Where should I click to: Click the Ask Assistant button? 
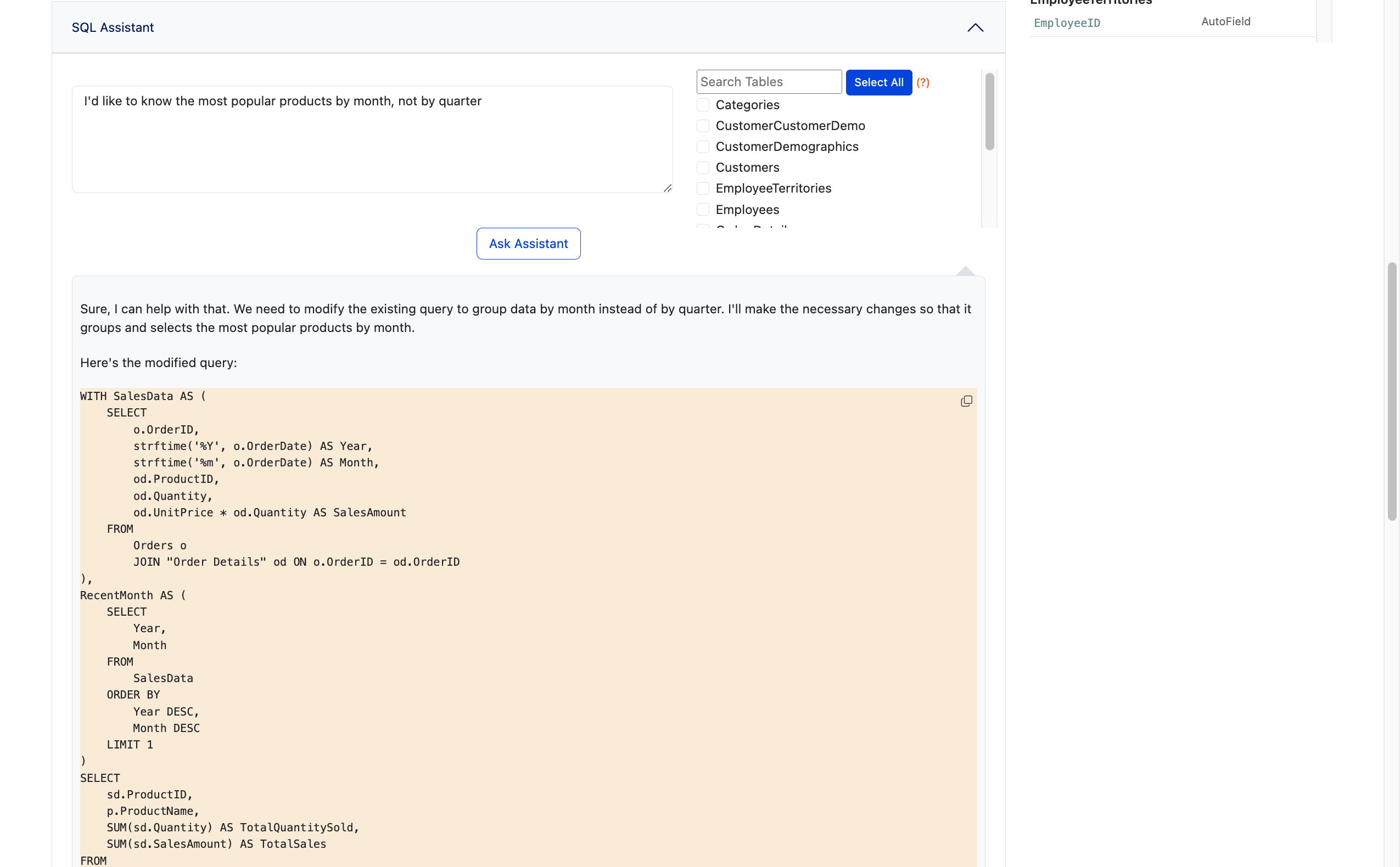click(528, 243)
